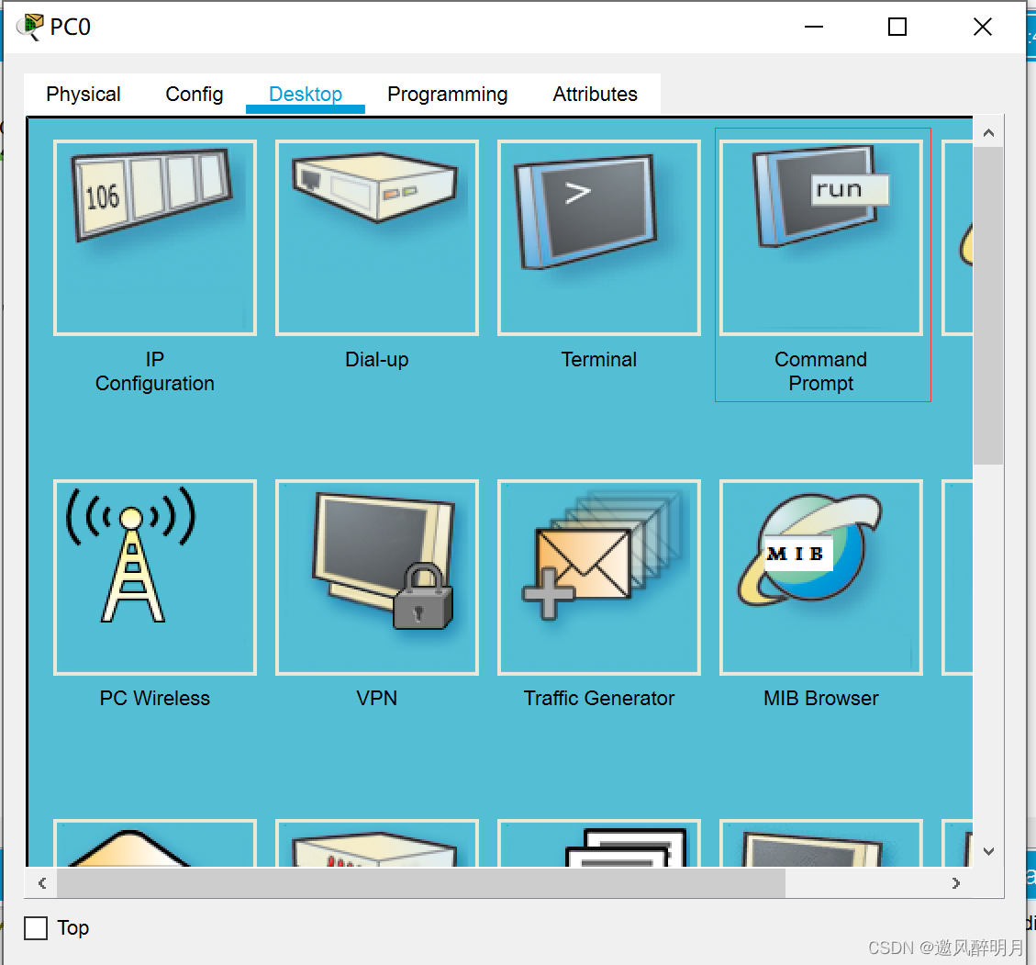The width and height of the screenshot is (1036, 965).
Task: Click the horizontal scrollbar right arrow
Action: (956, 883)
